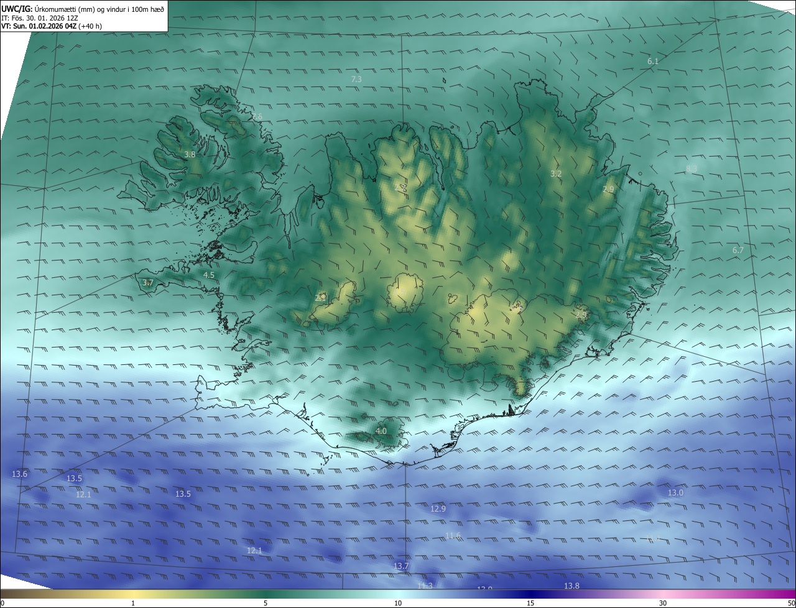This screenshot has height=608, width=796.
Task: Click the 3.2 precipitation value label
Action: (x=556, y=174)
